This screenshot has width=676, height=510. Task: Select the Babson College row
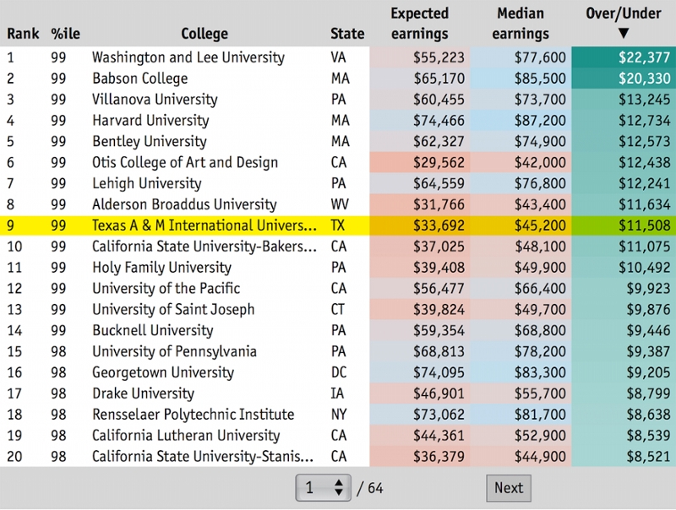click(140, 79)
